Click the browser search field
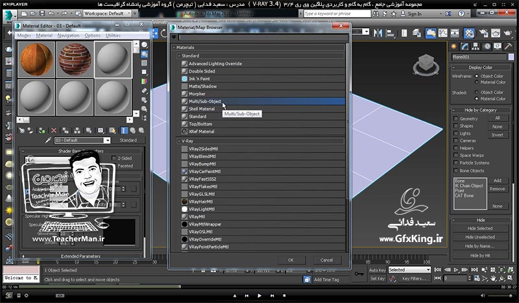The height and width of the screenshot is (303, 519). [x=263, y=37]
